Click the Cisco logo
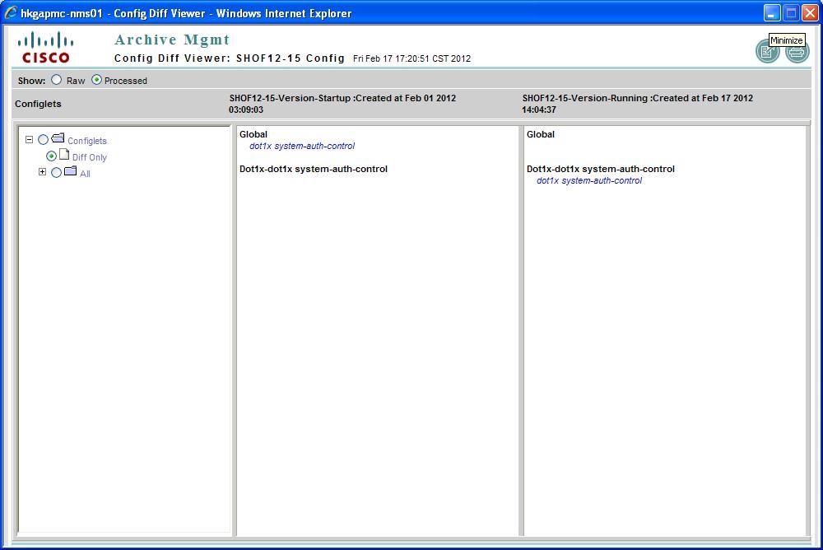 [x=45, y=48]
